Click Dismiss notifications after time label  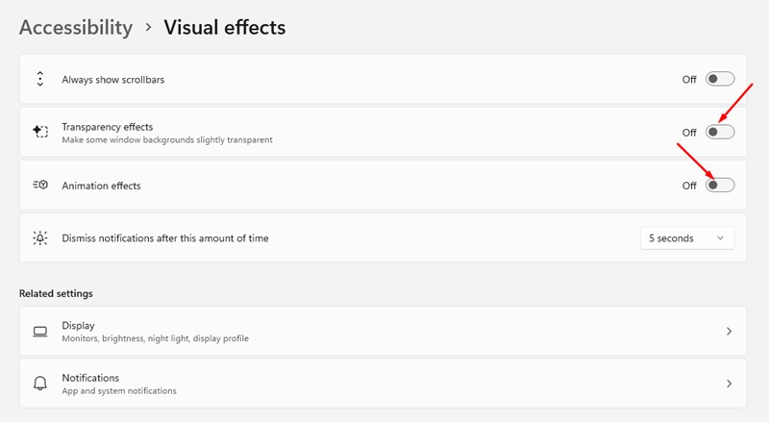(x=164, y=237)
